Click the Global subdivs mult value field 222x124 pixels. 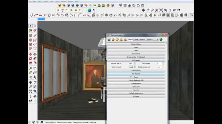(159, 67)
